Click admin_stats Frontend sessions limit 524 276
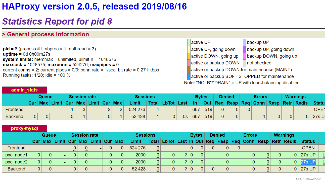325x183 pixels. coord(137,110)
